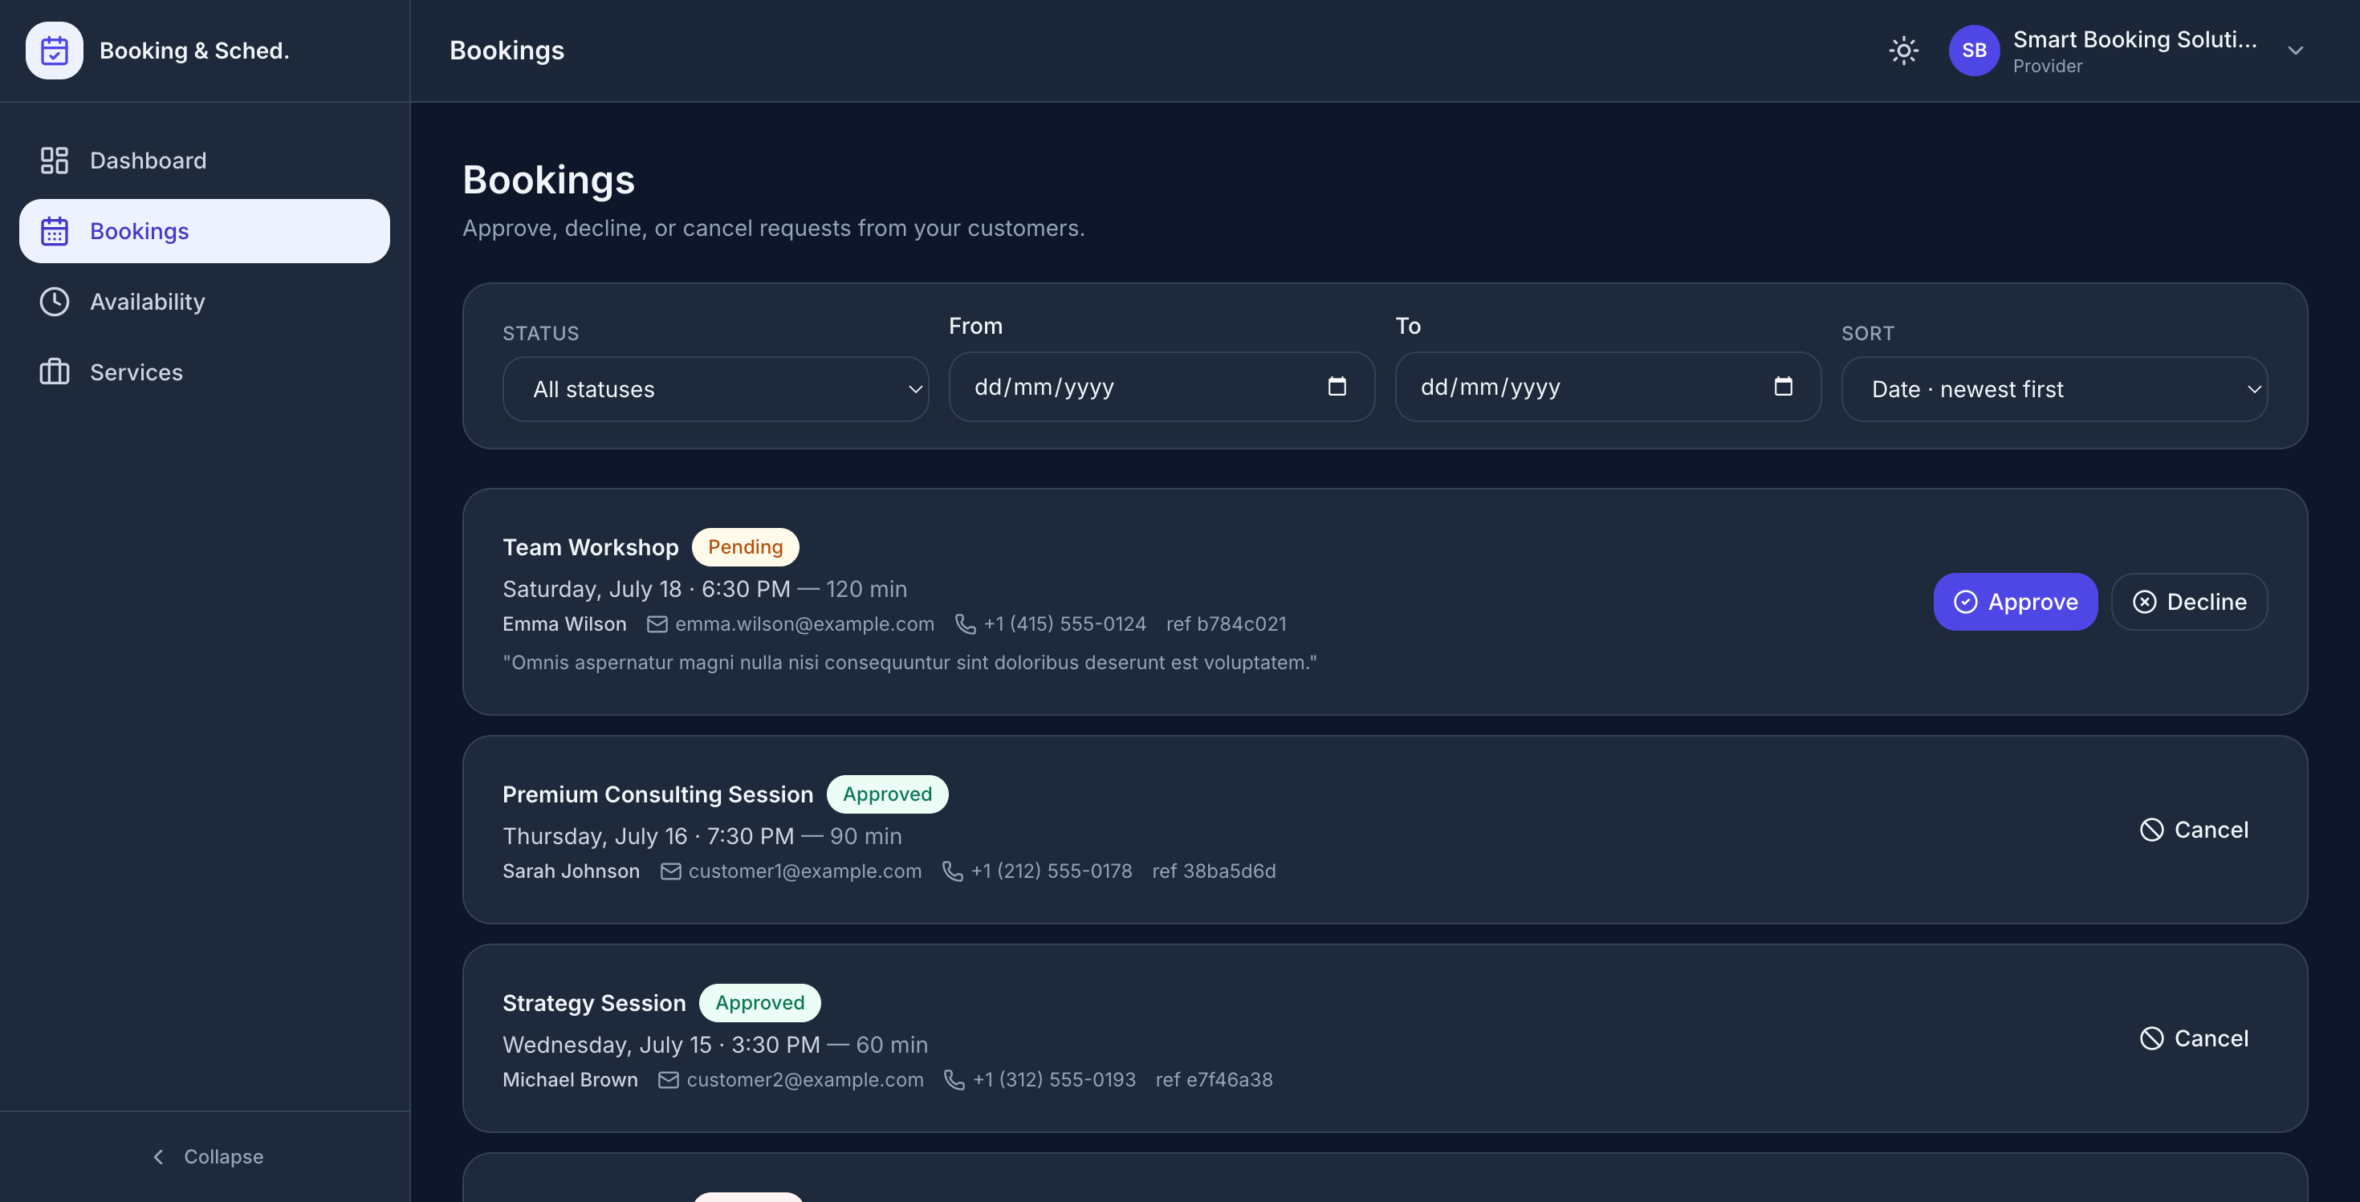This screenshot has width=2360, height=1202.
Task: Click the SB user avatar
Action: (x=1973, y=51)
